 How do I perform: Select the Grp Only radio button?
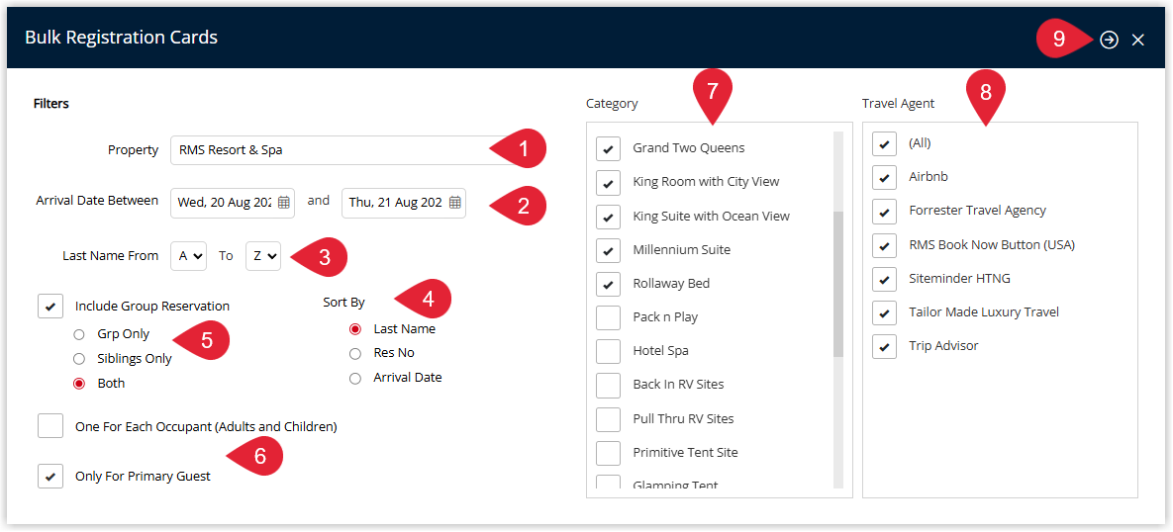coord(78,334)
